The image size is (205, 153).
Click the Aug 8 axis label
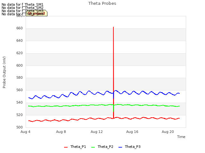61,132
